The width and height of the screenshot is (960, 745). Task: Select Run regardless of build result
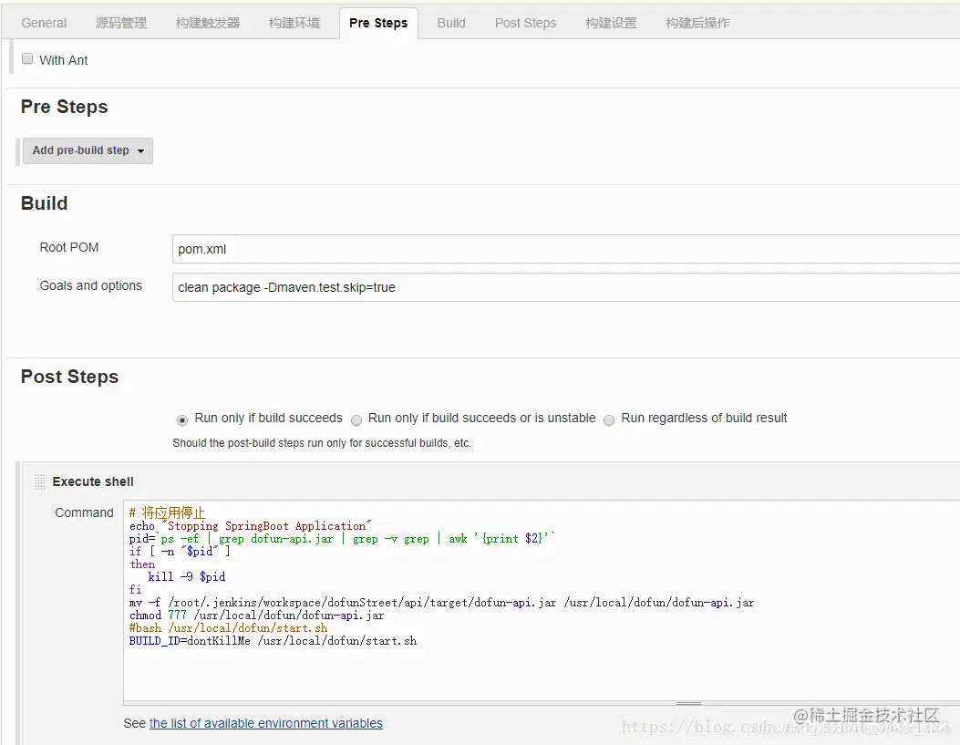click(609, 419)
